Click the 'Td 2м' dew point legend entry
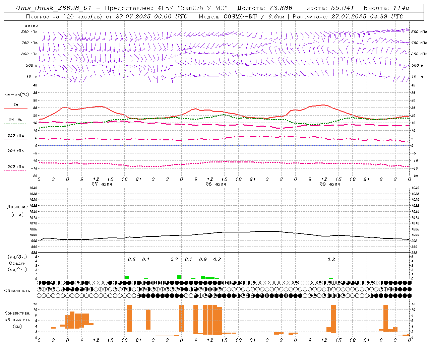The width and height of the screenshot is (429, 343). tap(16, 120)
